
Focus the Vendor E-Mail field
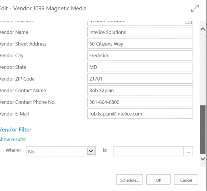140,114
